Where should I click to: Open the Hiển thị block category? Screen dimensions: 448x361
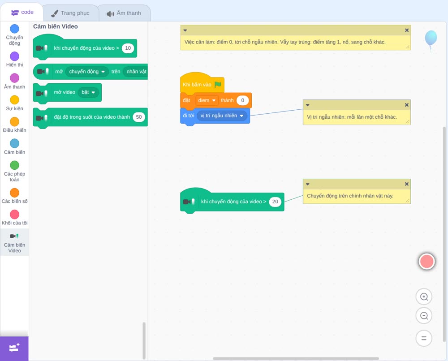(14, 60)
